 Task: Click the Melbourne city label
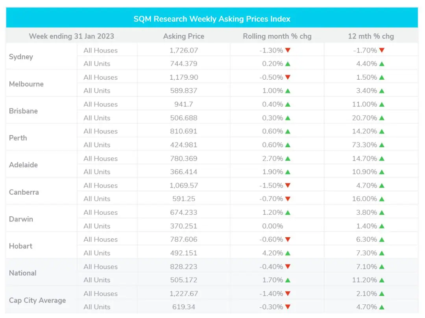tap(26, 84)
